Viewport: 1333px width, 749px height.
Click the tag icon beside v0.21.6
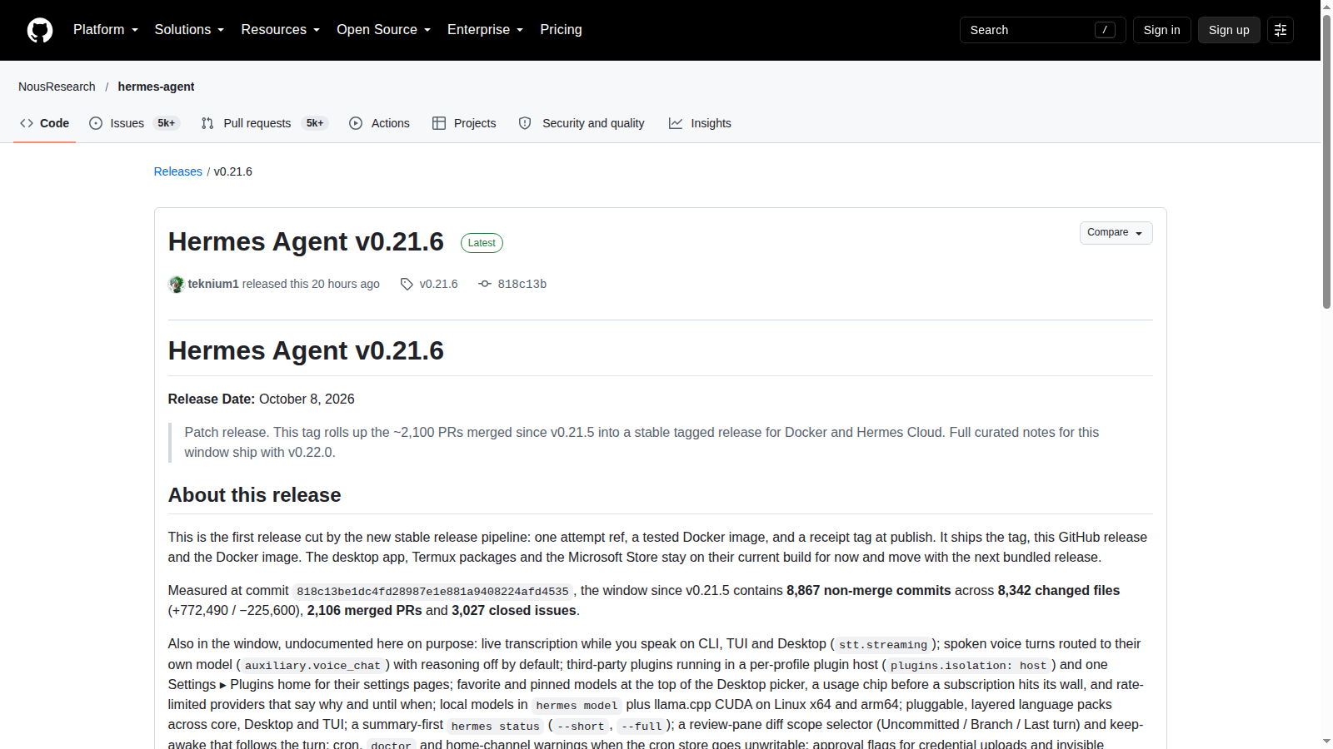(407, 284)
